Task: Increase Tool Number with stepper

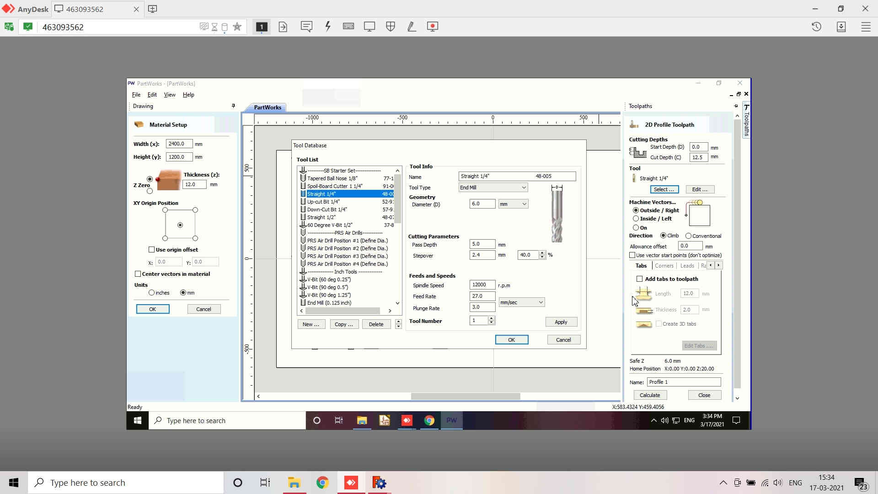Action: click(492, 319)
